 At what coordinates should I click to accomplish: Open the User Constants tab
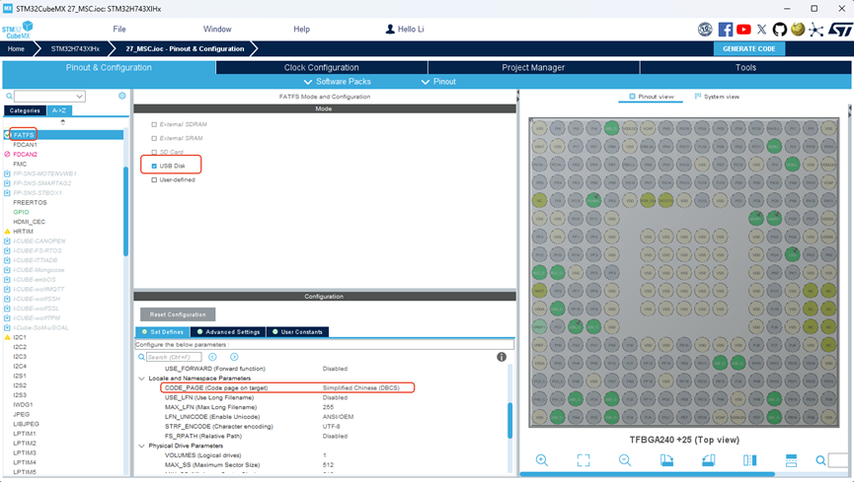297,332
